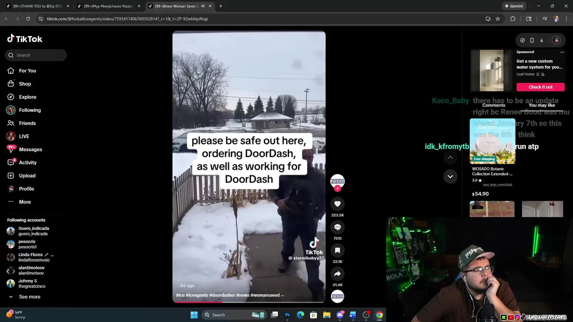Click the TikTok logo
573x322 pixels.
25,39
